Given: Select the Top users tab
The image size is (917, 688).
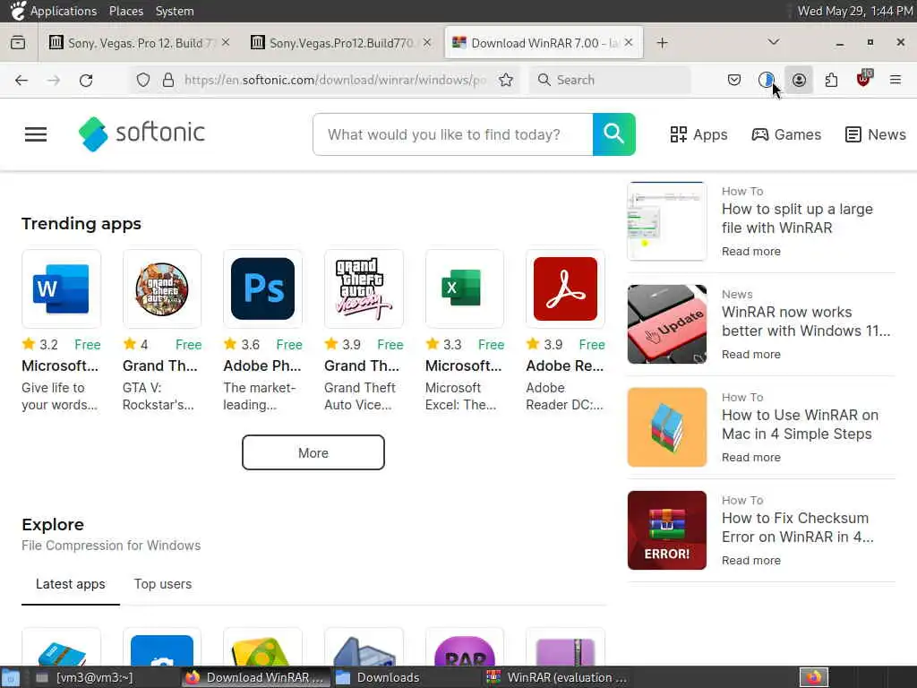Looking at the screenshot, I should pyautogui.click(x=163, y=584).
